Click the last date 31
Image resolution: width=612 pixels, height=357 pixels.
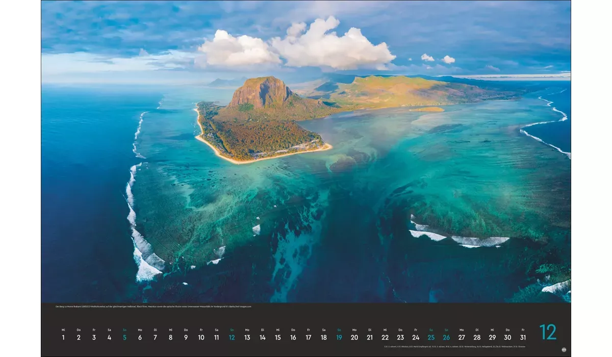[523, 337]
